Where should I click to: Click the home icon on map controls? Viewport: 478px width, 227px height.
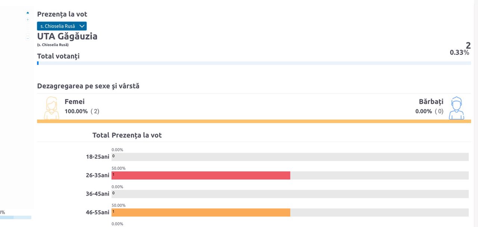tap(28, 13)
